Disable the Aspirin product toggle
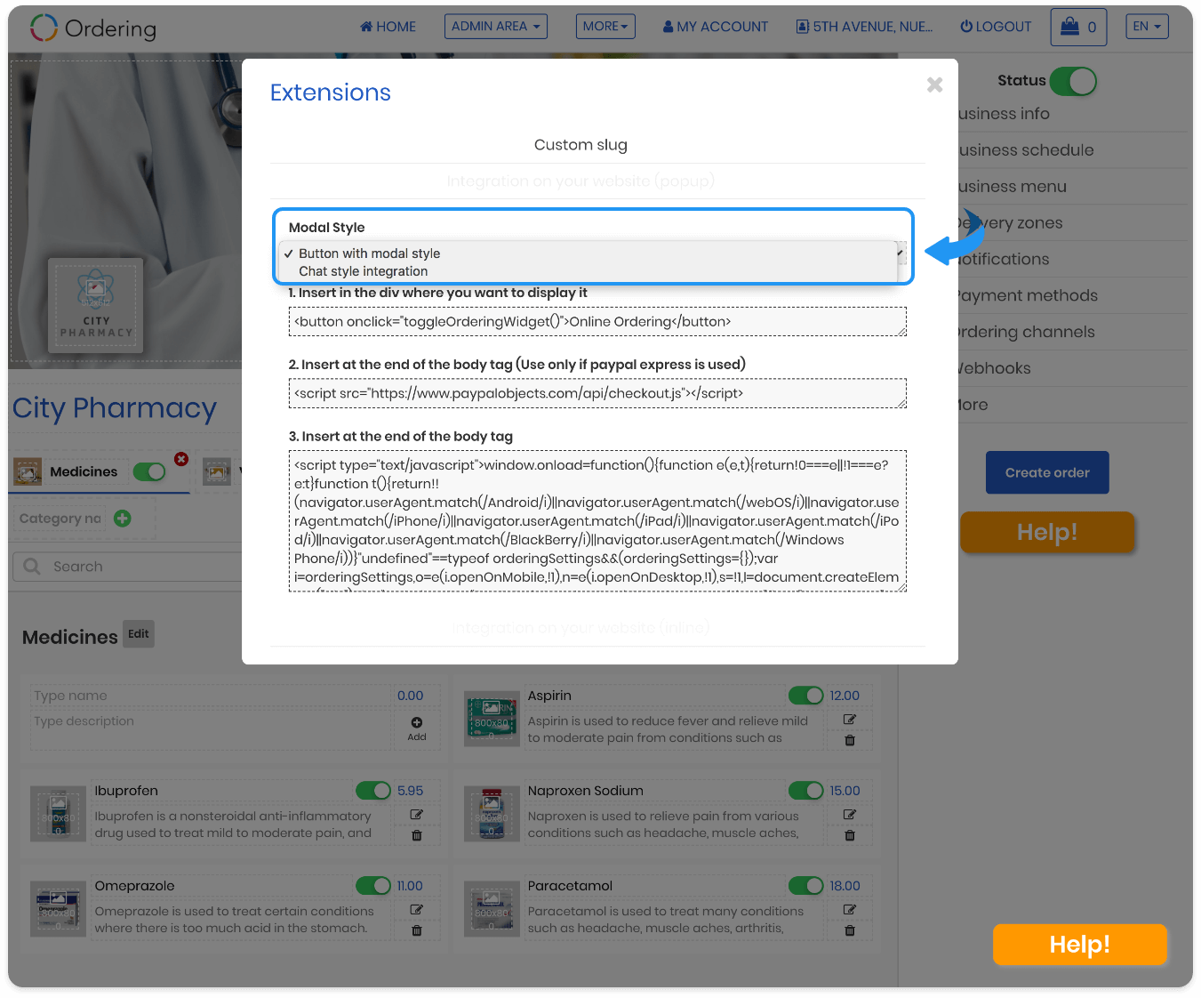The width and height of the screenshot is (1201, 998). click(805, 696)
